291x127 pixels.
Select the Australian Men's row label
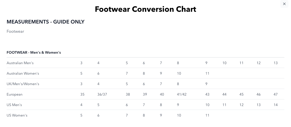coord(20,63)
